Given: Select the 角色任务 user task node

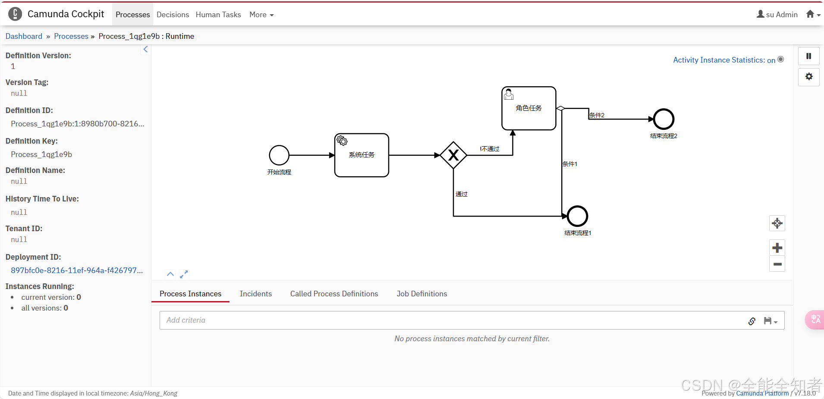Looking at the screenshot, I should click(529, 108).
